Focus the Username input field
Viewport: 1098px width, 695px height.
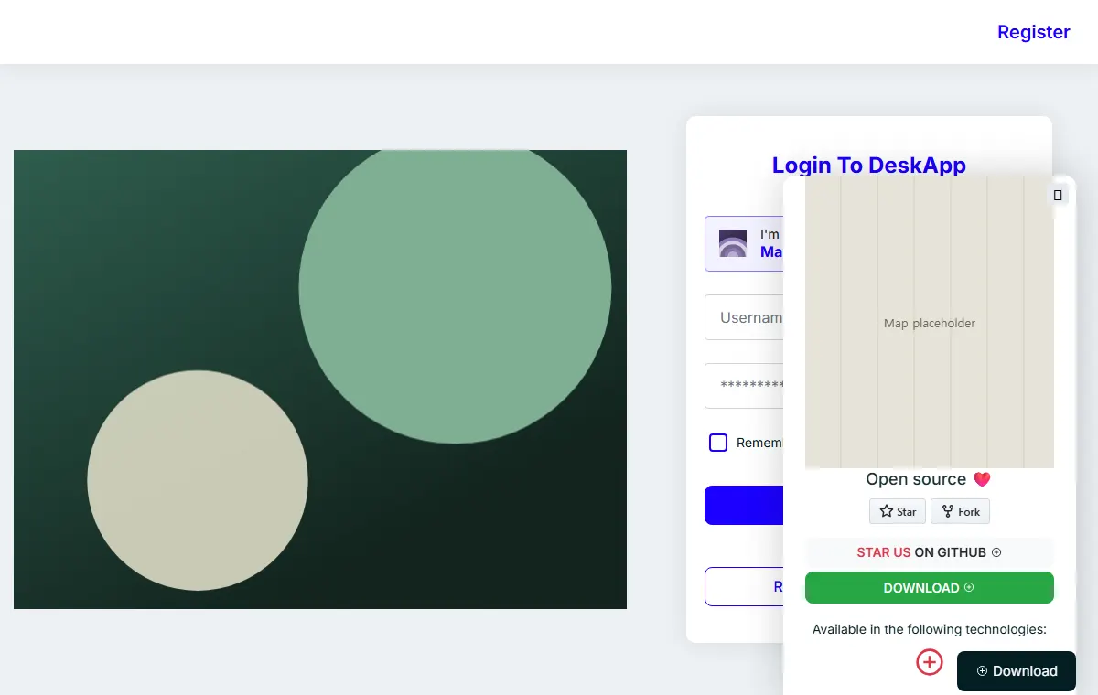pos(744,317)
